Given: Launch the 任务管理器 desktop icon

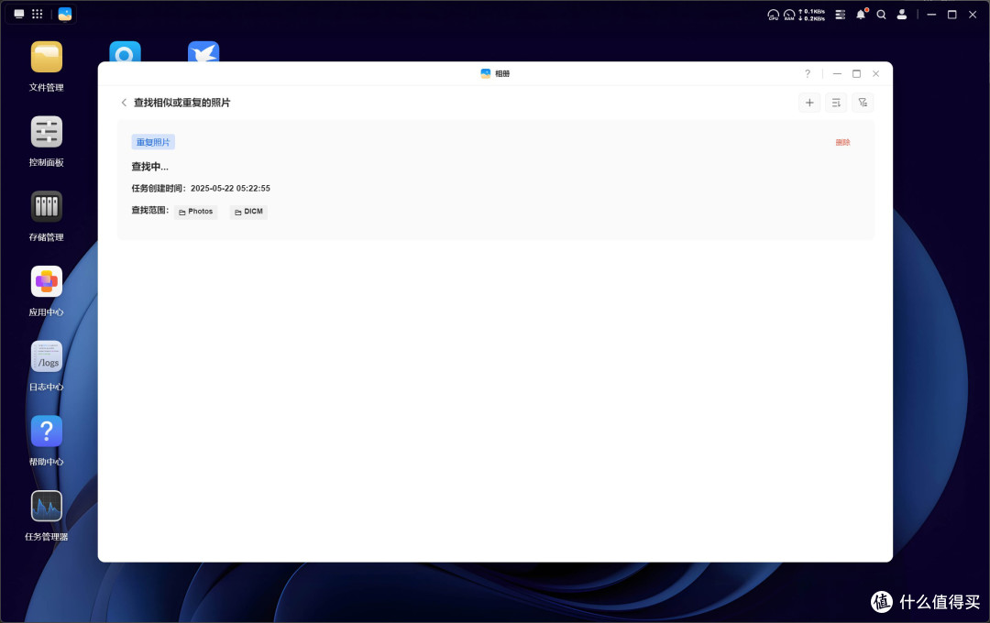Looking at the screenshot, I should tap(46, 507).
